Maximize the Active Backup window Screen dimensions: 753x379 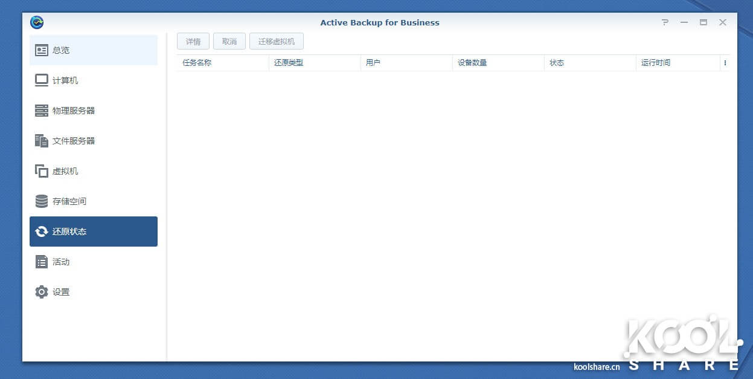703,22
